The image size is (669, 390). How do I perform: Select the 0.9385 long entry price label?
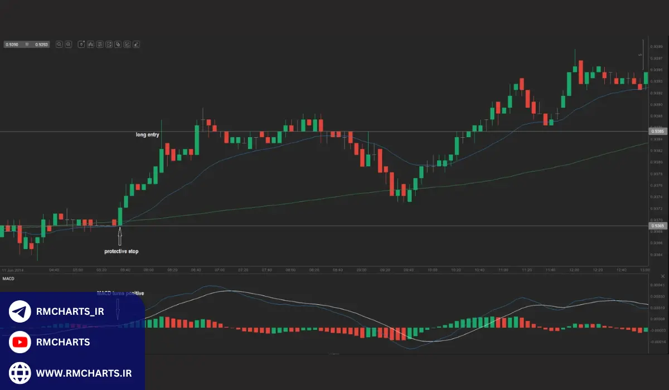coord(656,131)
